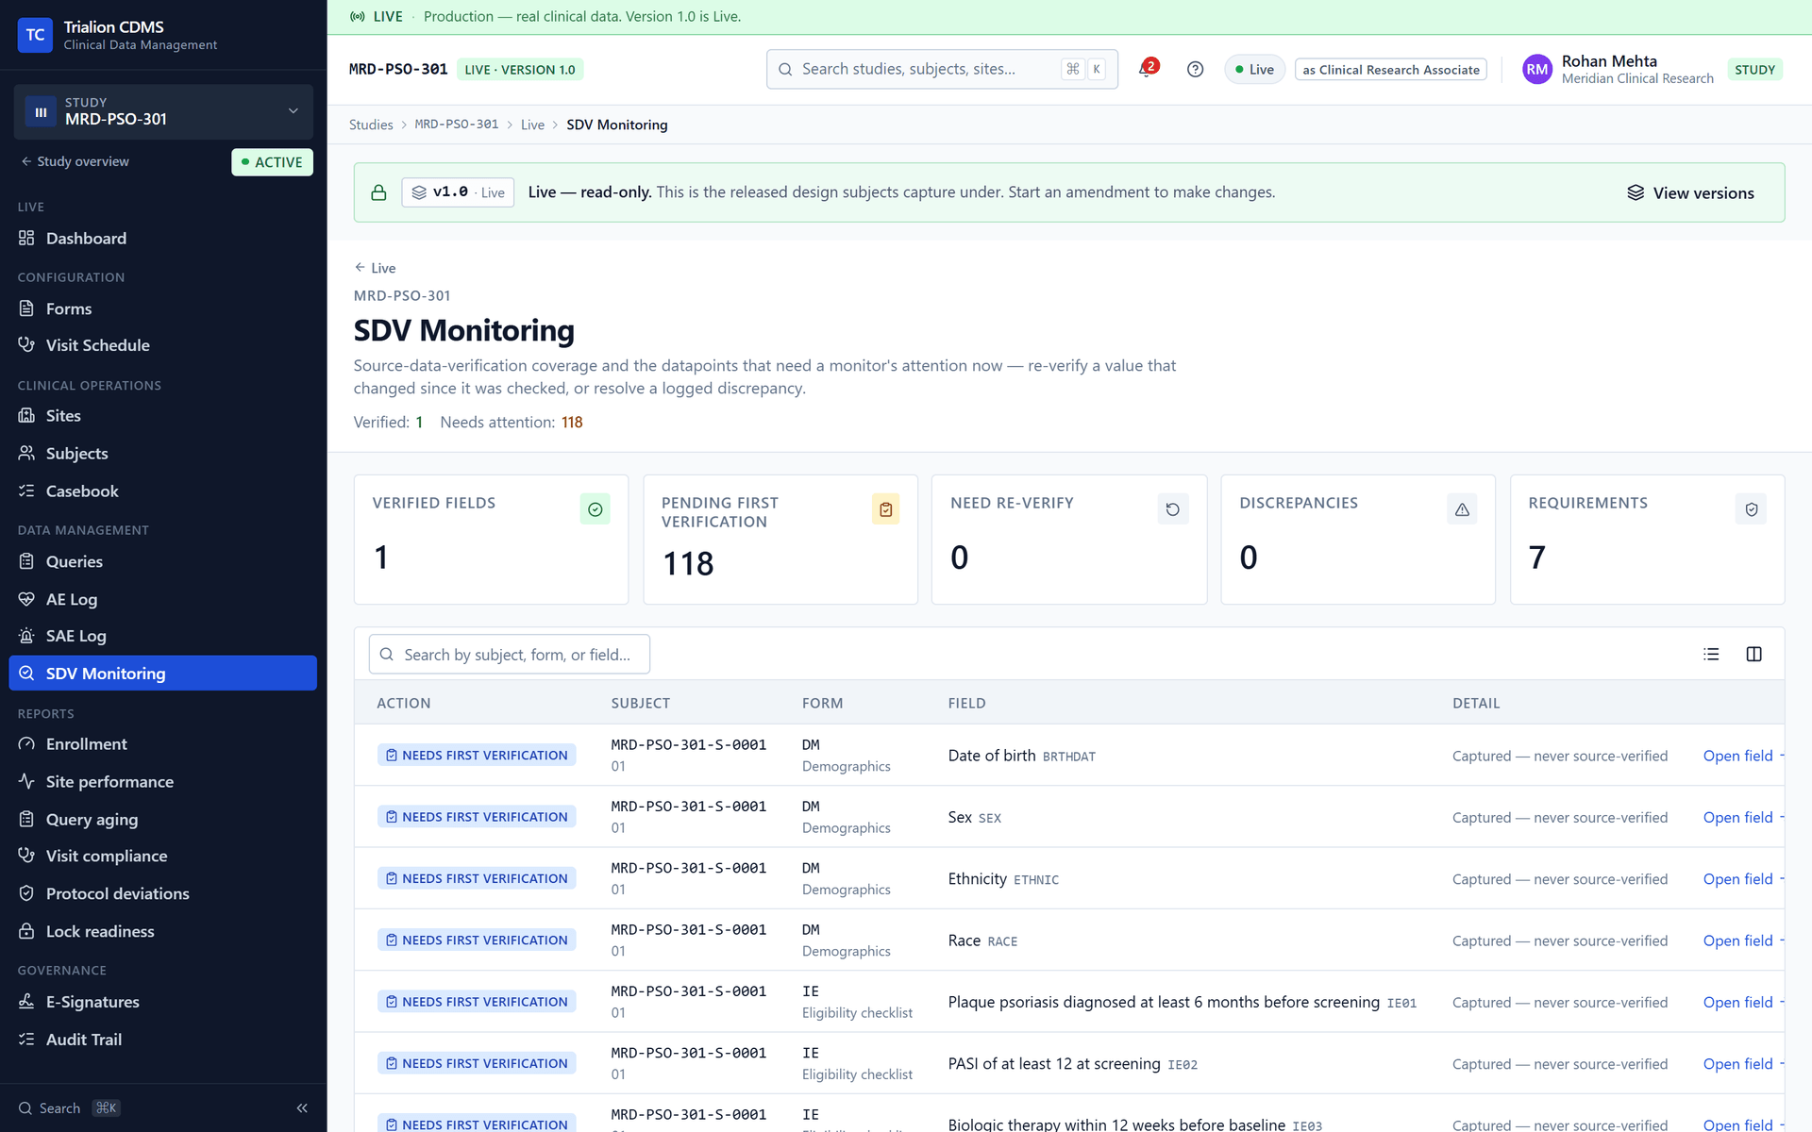Open the notifications bell icon
The height and width of the screenshot is (1132, 1812).
(x=1147, y=69)
